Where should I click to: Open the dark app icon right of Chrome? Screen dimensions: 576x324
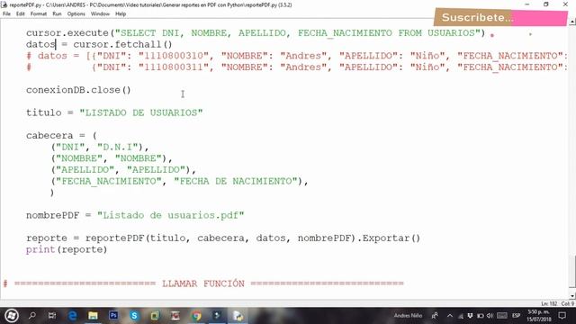click(217, 315)
